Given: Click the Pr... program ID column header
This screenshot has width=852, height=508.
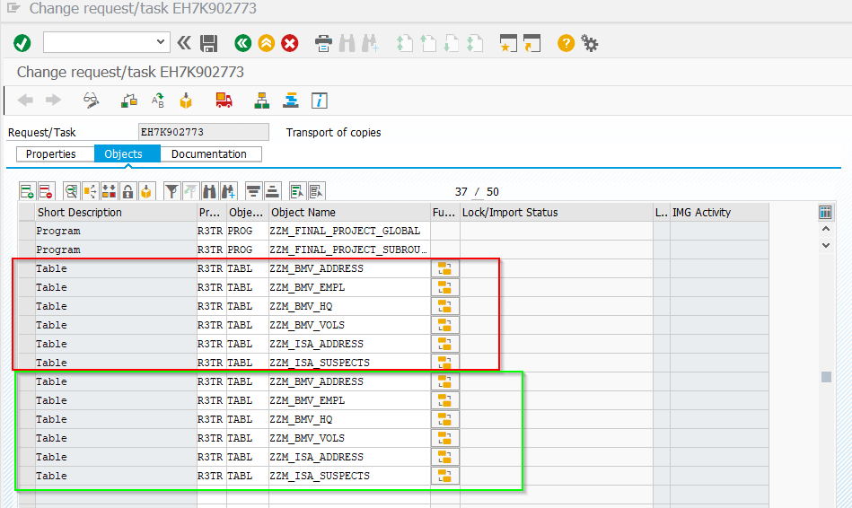Looking at the screenshot, I should coord(211,213).
